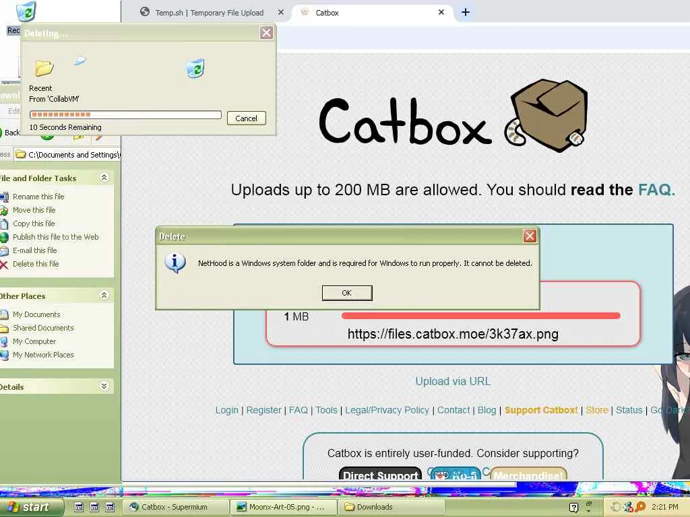Click OK in the Delete dialog

pos(347,293)
